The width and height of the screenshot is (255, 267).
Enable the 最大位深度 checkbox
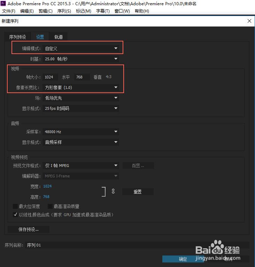15,206
